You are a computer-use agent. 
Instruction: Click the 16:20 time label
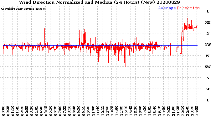(x=135, y=111)
